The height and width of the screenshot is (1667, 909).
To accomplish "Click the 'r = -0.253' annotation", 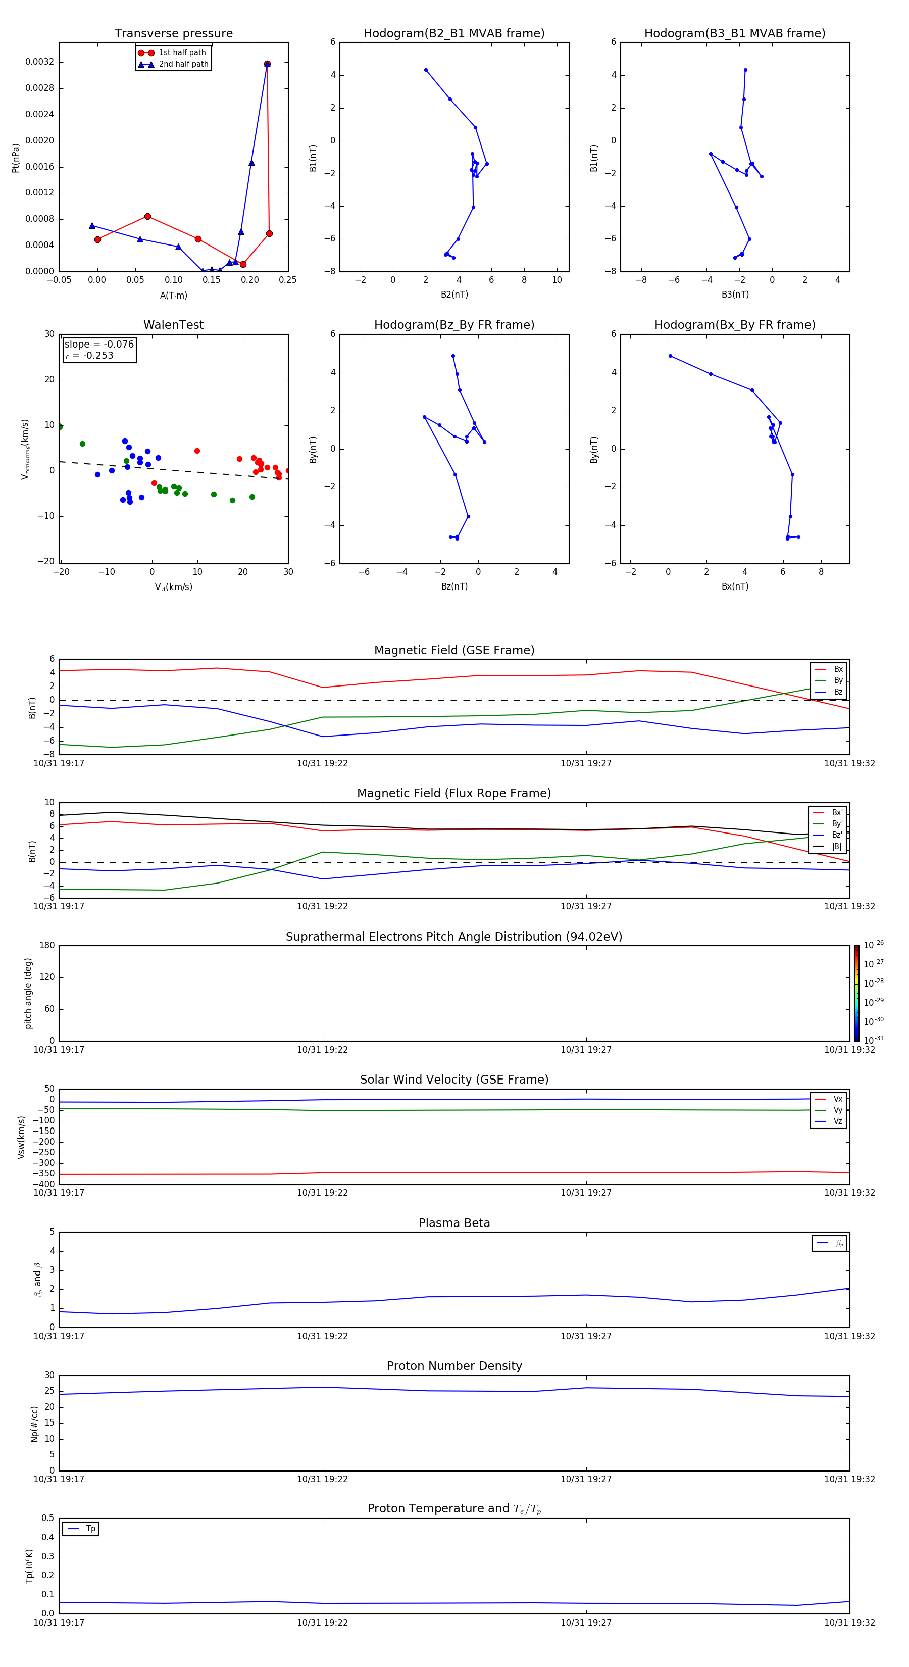I will tap(89, 355).
